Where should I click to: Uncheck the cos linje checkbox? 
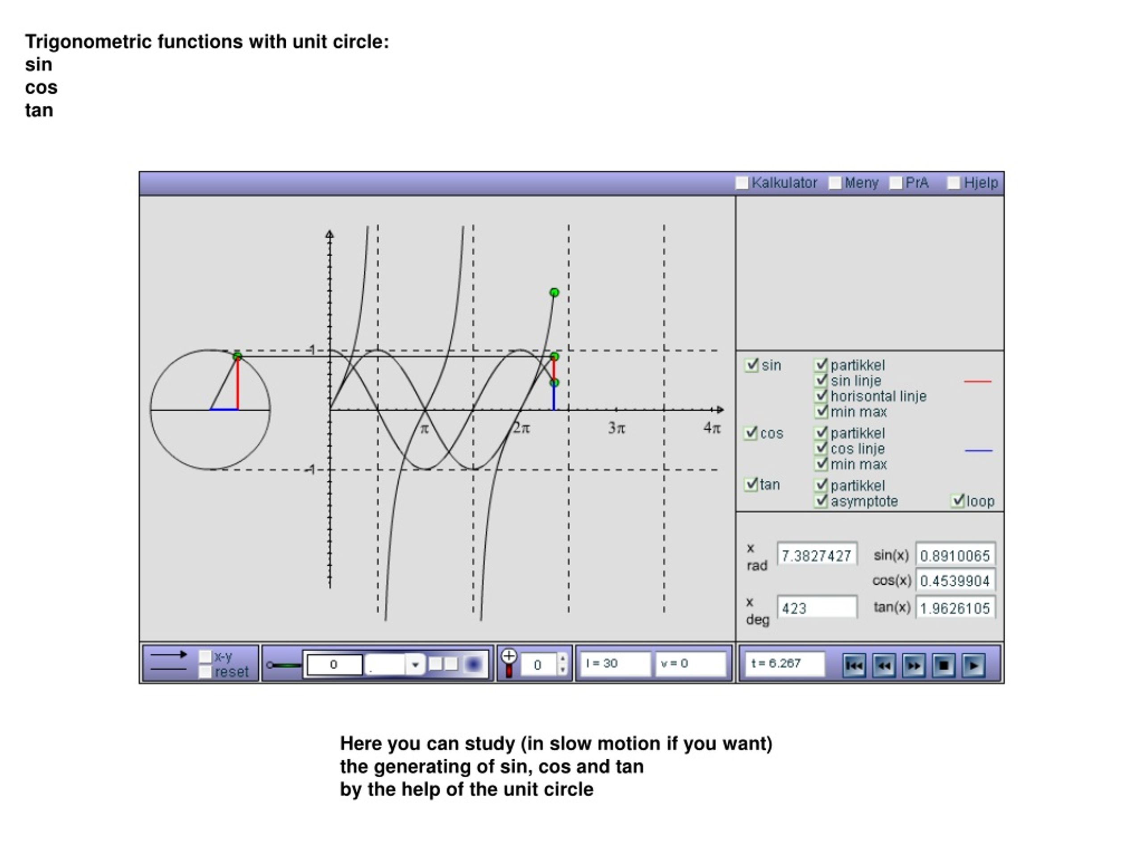[821, 449]
